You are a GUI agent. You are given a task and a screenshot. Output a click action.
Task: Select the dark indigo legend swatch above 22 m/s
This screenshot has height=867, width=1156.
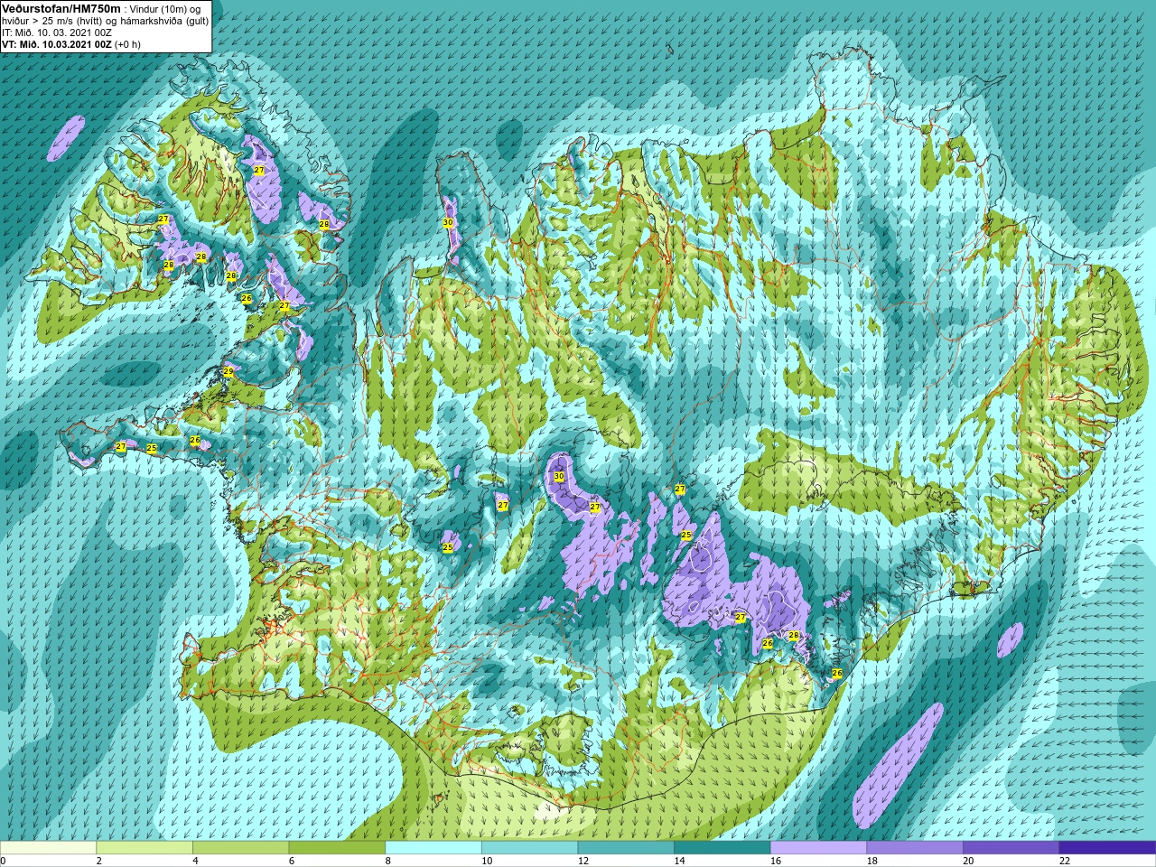(x=1108, y=848)
